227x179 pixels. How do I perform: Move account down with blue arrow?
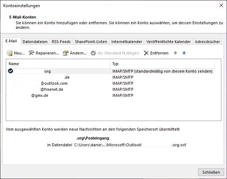tap(184, 53)
